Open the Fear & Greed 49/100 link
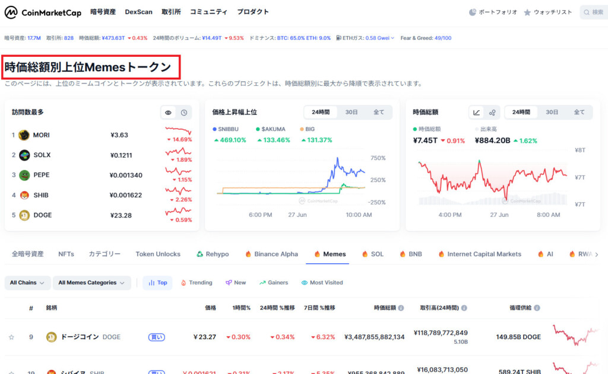Screen dimensions: 608x374 442,38
